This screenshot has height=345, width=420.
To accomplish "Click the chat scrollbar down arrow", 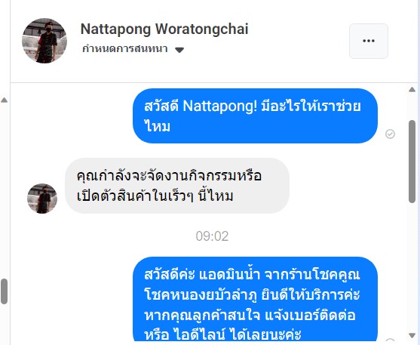I will (412, 335).
